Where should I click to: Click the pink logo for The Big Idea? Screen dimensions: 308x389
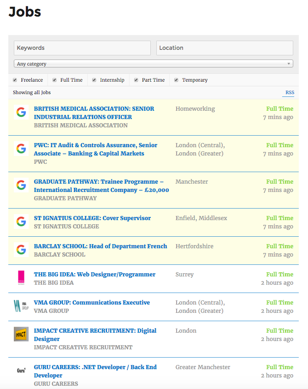[21, 278]
